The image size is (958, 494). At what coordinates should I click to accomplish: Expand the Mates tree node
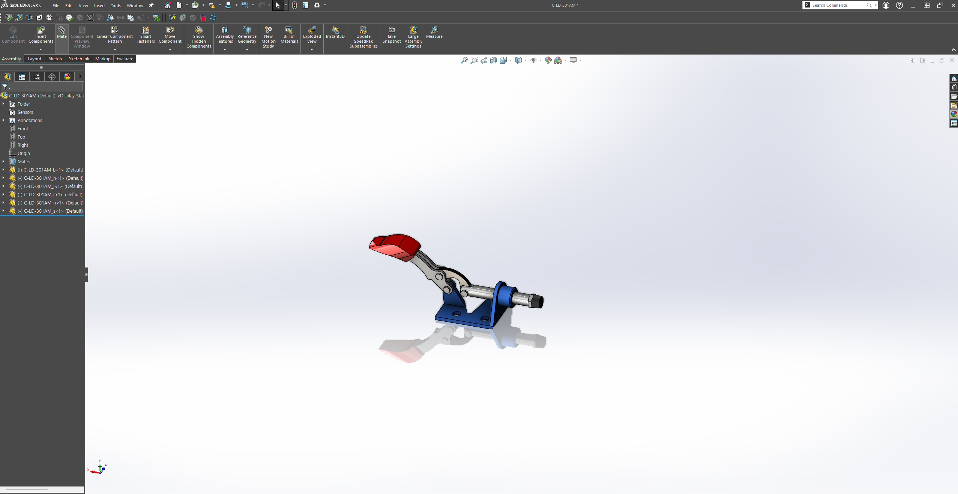tap(3, 162)
